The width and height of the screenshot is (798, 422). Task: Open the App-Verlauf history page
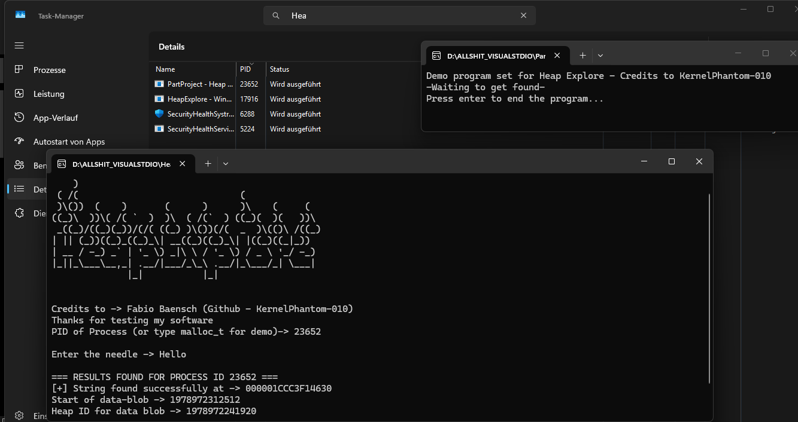[x=56, y=118]
